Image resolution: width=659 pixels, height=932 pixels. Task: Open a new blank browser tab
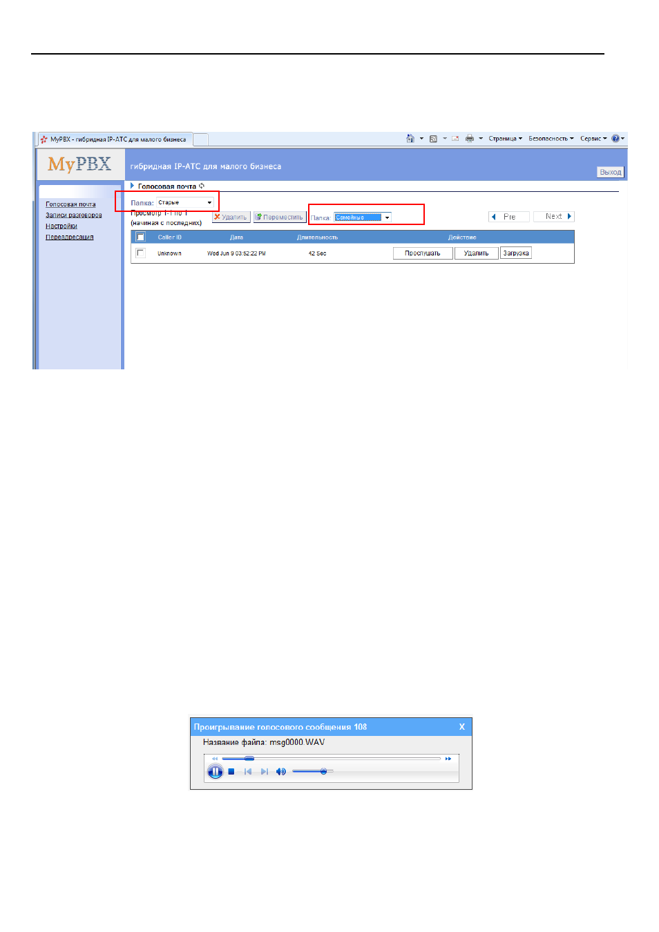pos(200,139)
